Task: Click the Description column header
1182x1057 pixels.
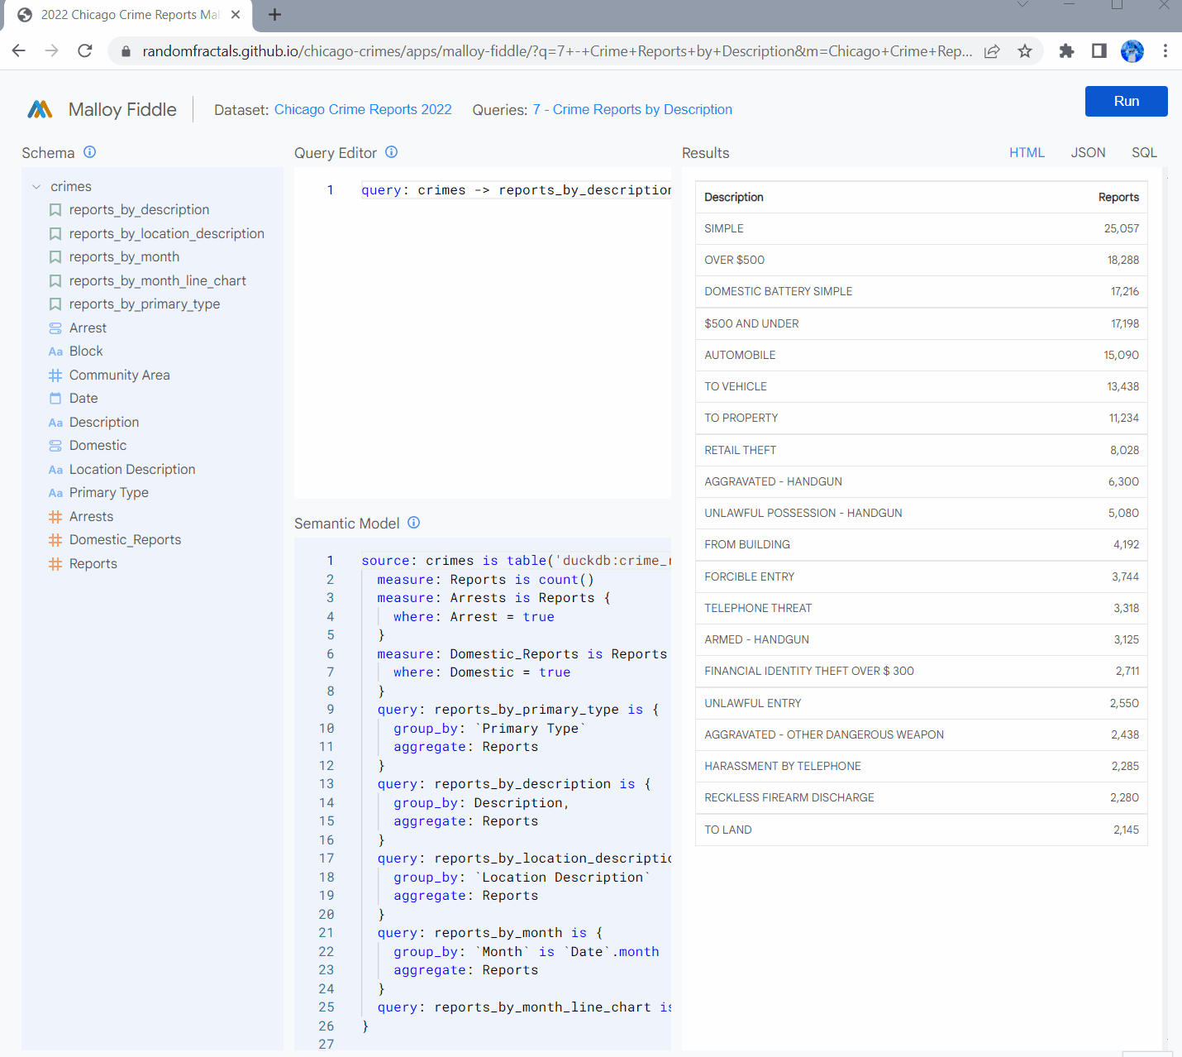Action: point(734,197)
